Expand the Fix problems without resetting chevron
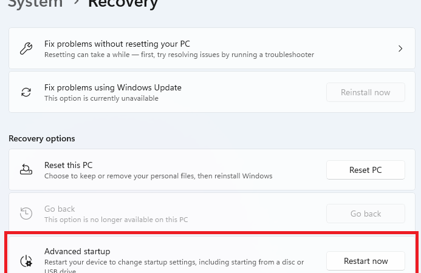 coord(400,49)
